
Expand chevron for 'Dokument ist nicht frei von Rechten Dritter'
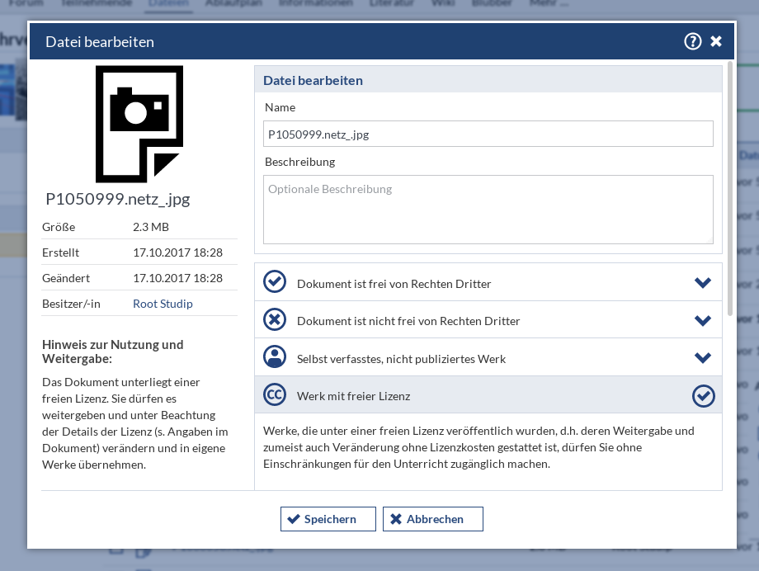click(703, 320)
